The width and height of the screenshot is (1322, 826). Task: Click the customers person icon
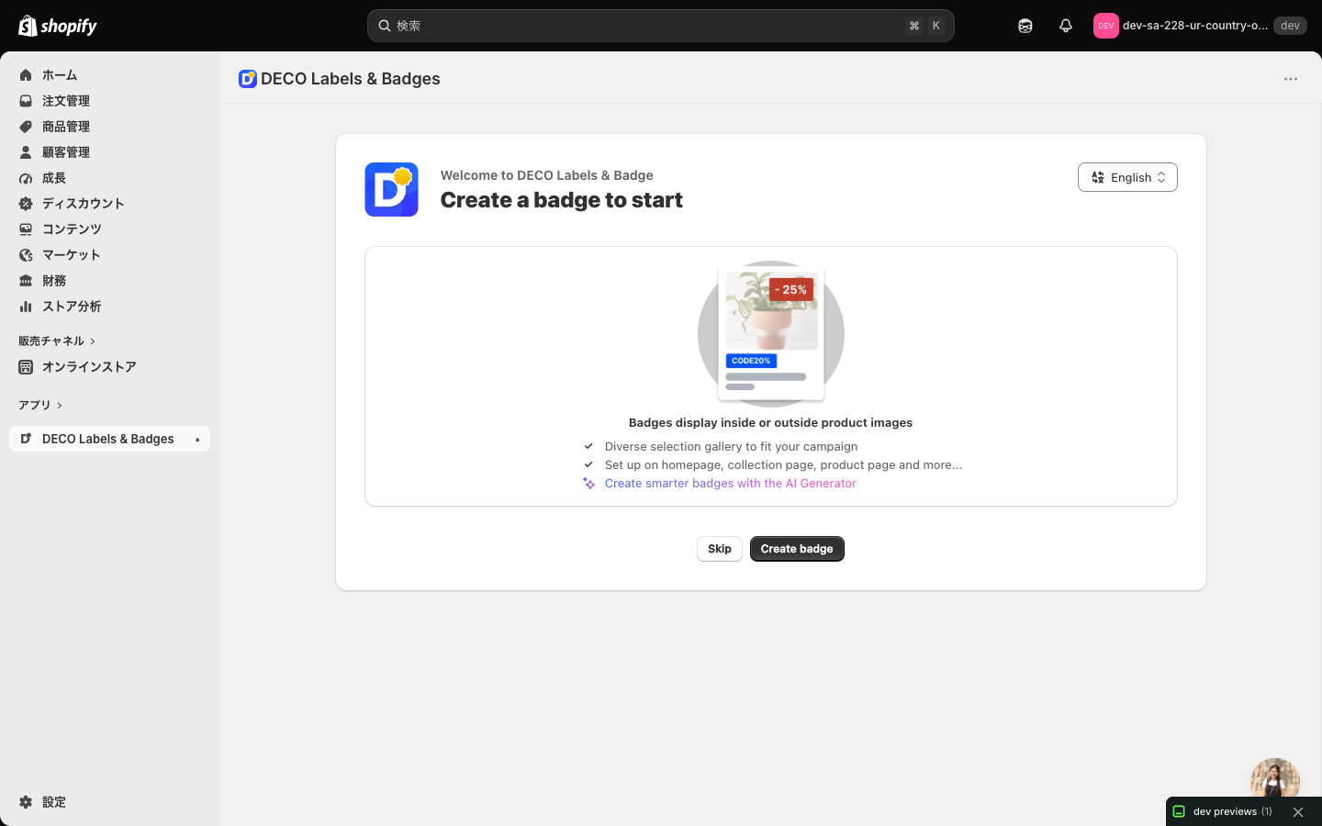[26, 152]
